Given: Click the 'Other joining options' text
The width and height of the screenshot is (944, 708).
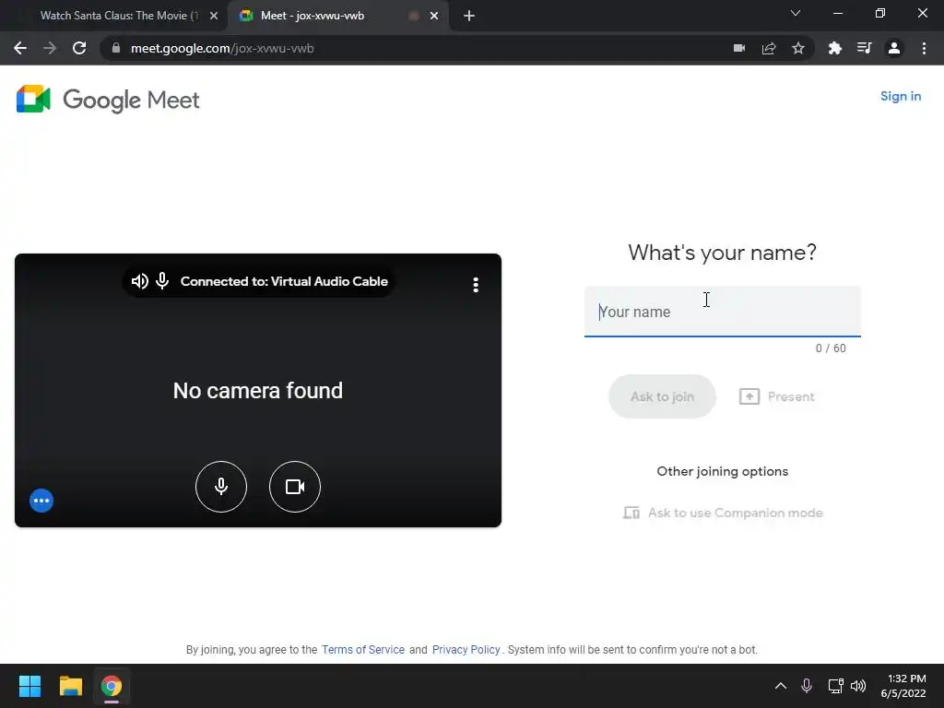Looking at the screenshot, I should coord(723,471).
